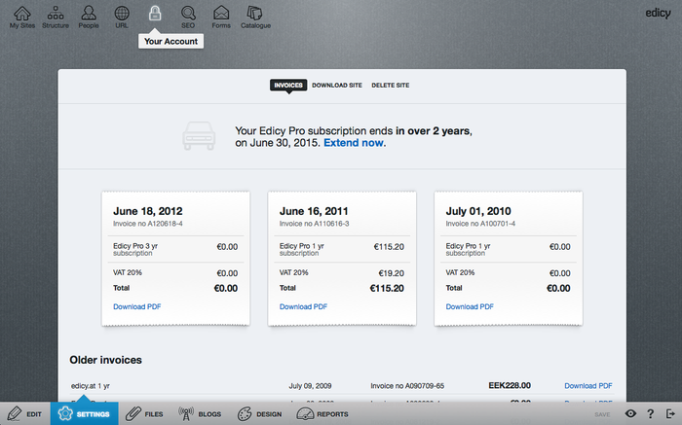682x425 pixels.
Task: Click Your Account lock icon
Action: (x=154, y=14)
